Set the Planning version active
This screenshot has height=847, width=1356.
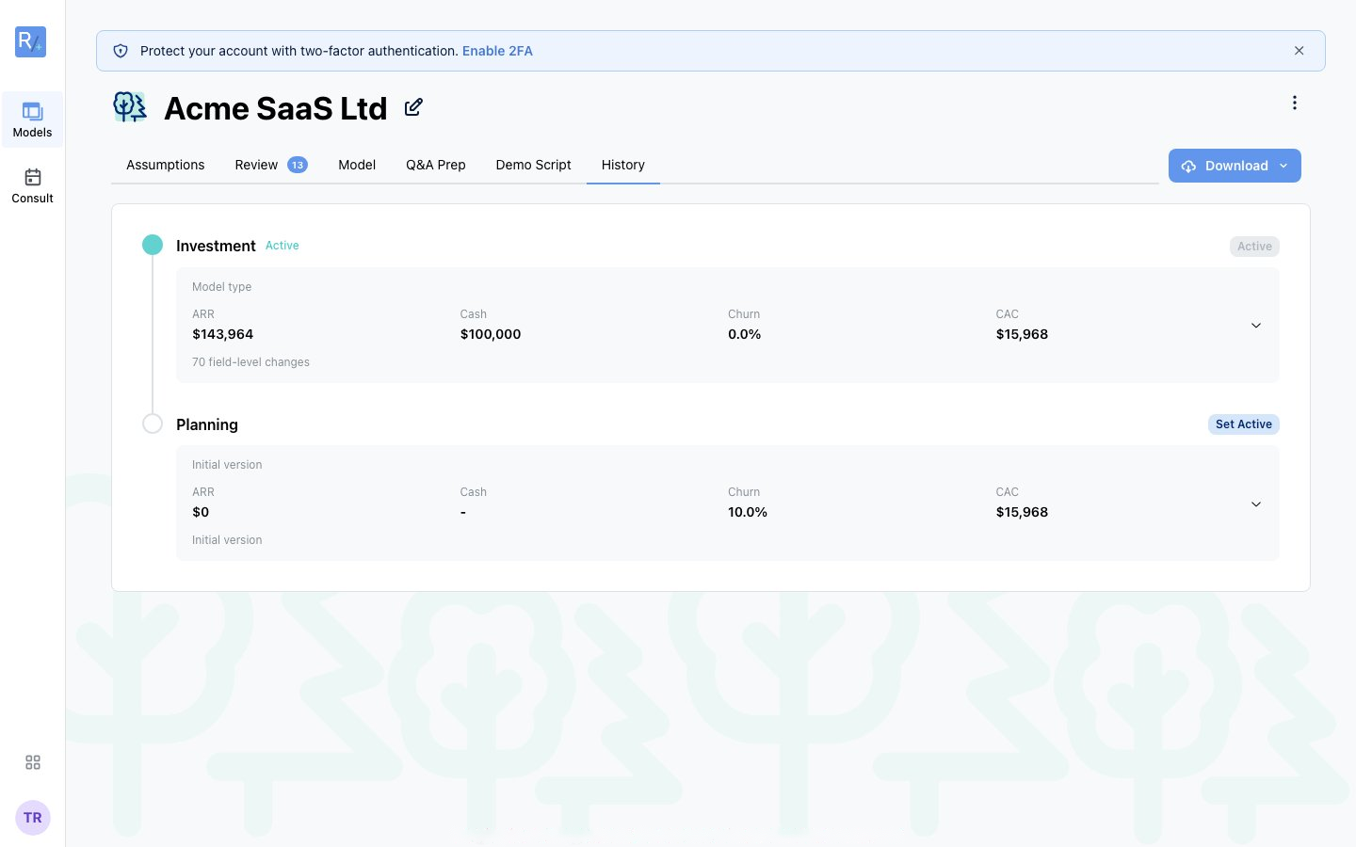(1243, 424)
